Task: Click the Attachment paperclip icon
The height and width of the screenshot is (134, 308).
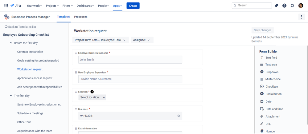Action: pos(262,116)
